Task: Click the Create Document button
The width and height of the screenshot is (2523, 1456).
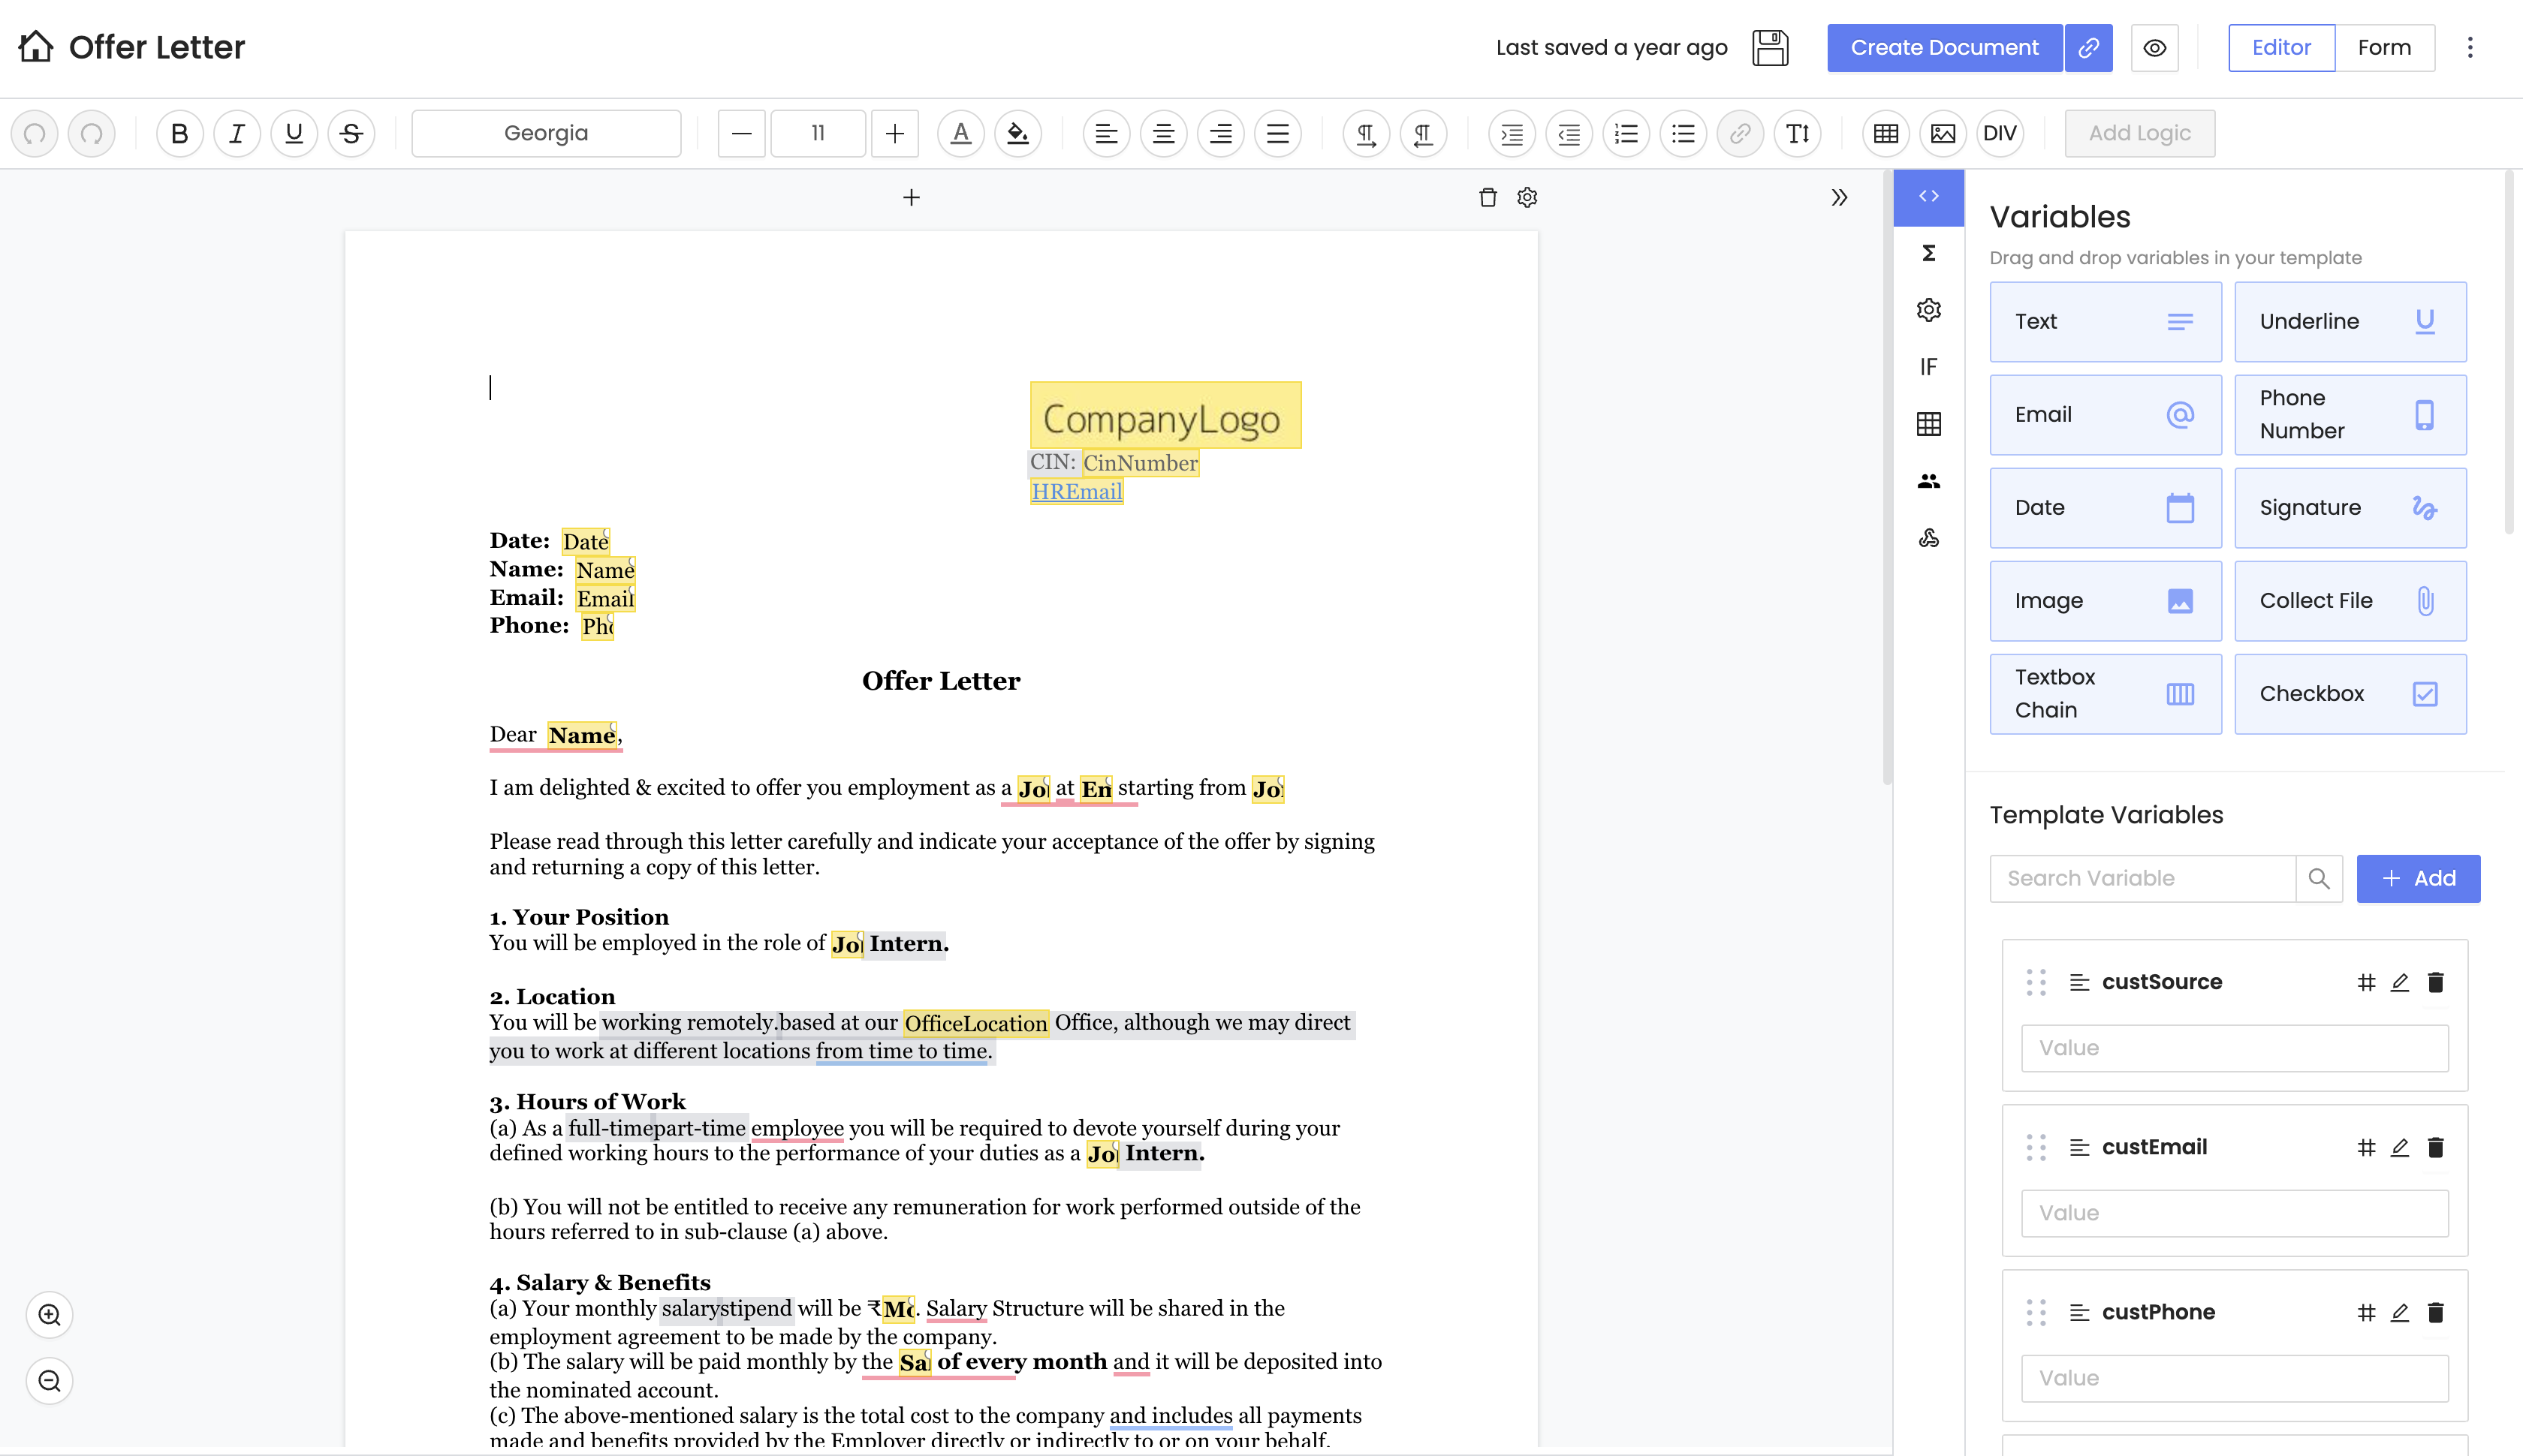Action: 1944,48
